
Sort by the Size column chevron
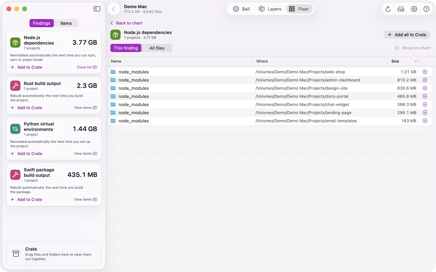coord(416,61)
